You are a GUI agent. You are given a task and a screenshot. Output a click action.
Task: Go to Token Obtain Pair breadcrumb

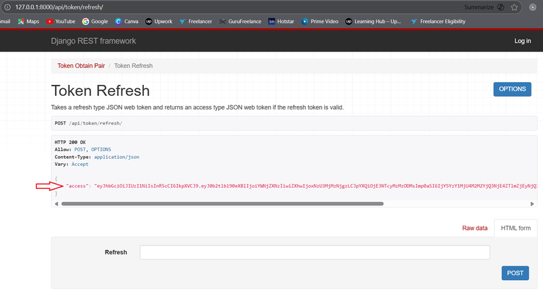pyautogui.click(x=81, y=66)
